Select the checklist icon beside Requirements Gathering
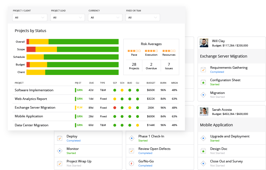The height and width of the screenshot is (170, 266). click(x=203, y=70)
